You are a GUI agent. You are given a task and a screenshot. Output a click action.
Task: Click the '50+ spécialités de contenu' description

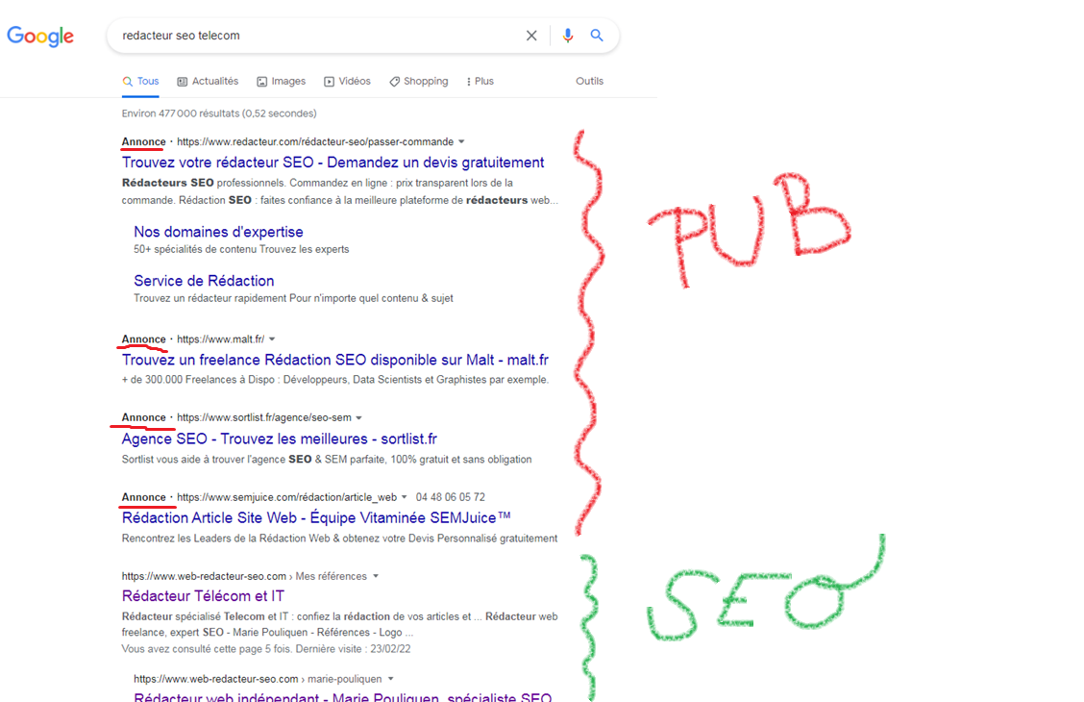[241, 249]
